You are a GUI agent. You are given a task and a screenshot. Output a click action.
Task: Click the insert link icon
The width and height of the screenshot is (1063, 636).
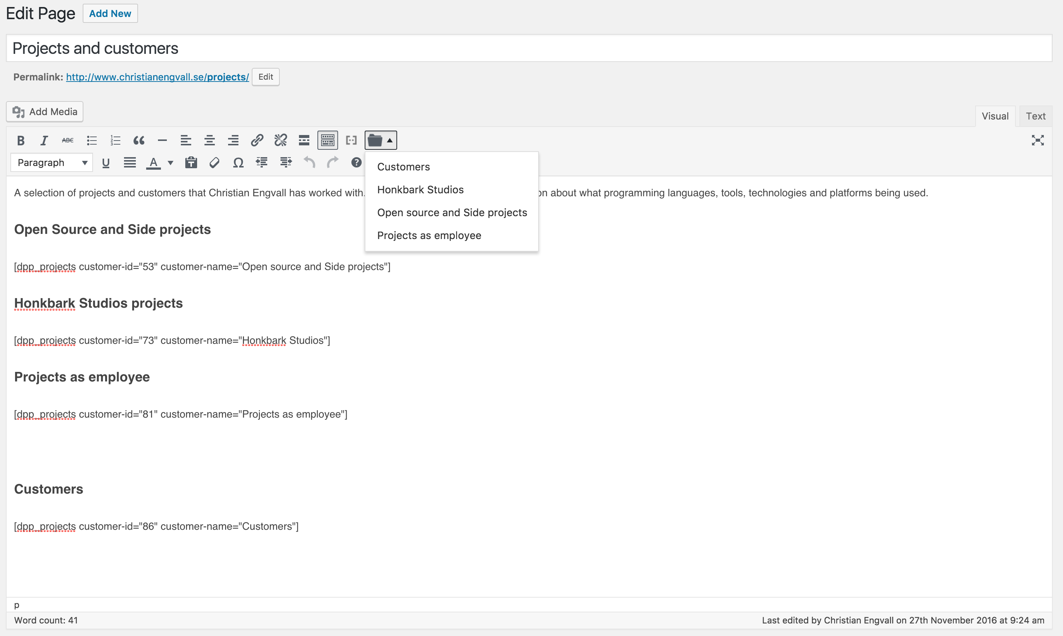(x=257, y=140)
